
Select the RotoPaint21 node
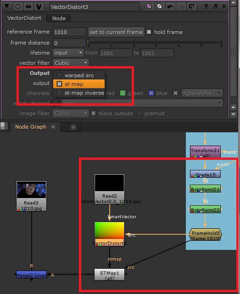pos(205,189)
